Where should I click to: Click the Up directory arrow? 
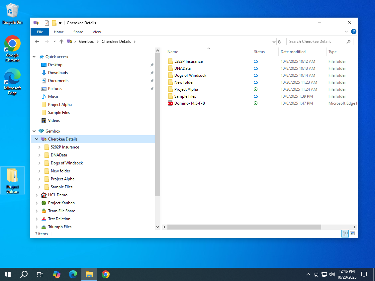(x=61, y=42)
